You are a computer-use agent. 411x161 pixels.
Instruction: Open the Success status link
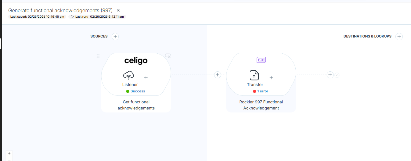(138, 91)
